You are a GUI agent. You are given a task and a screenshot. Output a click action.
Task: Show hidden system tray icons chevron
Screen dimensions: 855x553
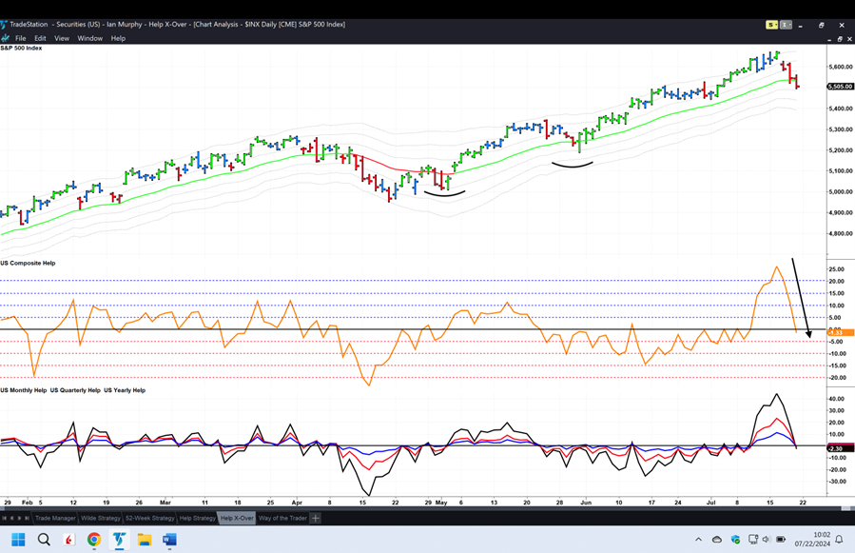click(x=698, y=540)
